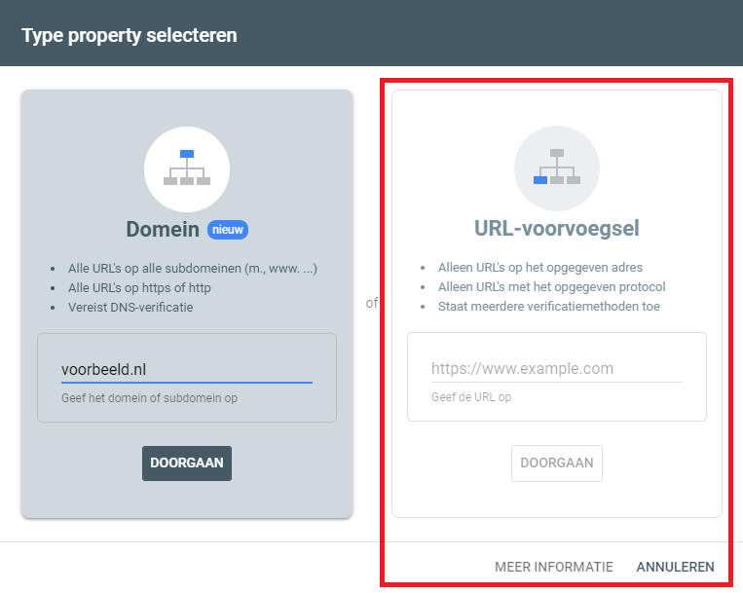Select the Domein heading text
The width and height of the screenshot is (743, 593).
164,230
